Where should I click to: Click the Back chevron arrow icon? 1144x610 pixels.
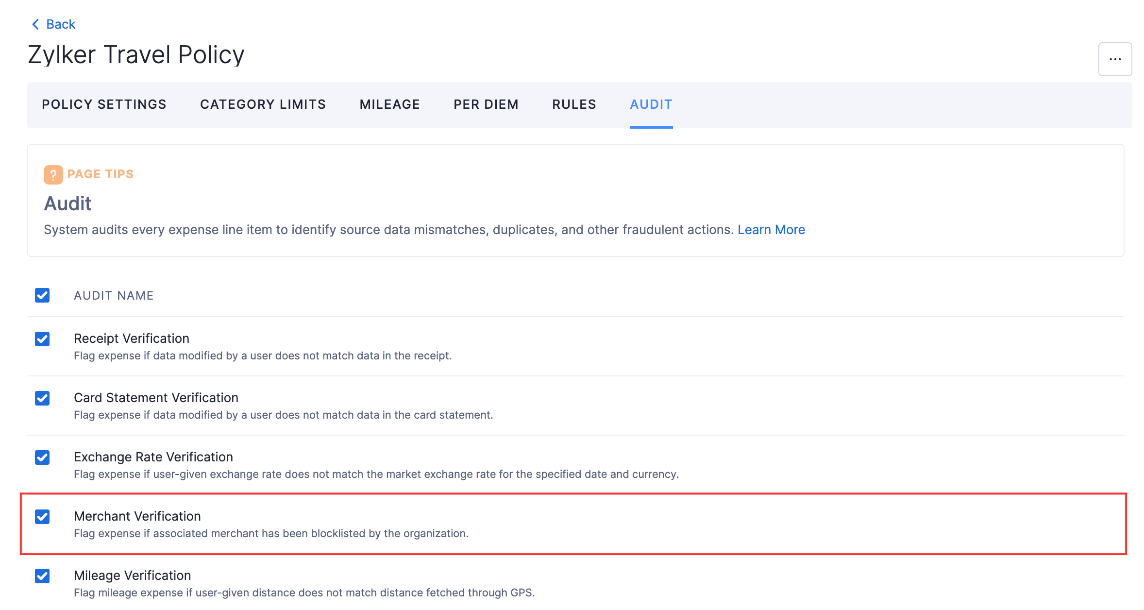pos(35,24)
